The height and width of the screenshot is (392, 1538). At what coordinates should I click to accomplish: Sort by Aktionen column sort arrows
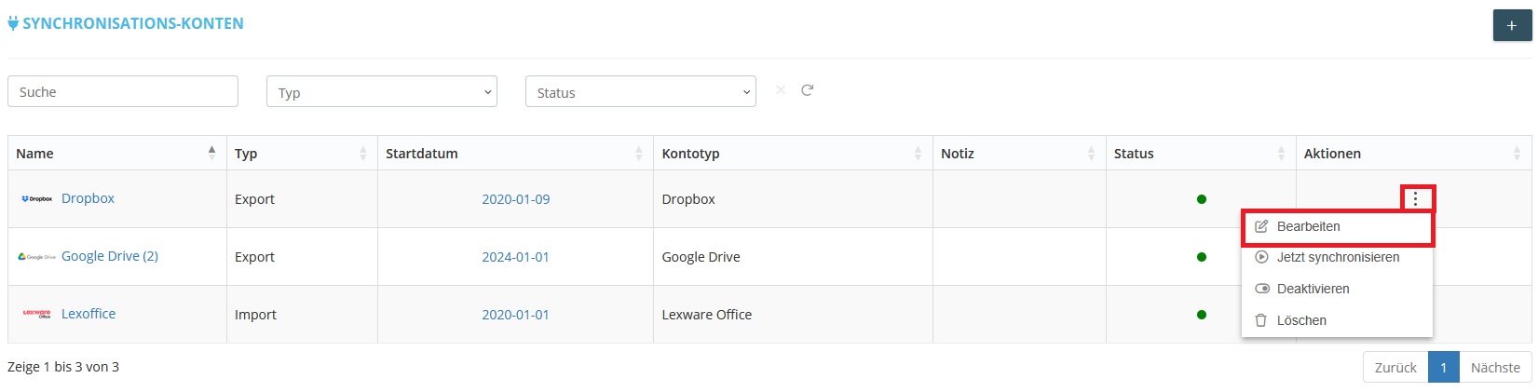(x=1518, y=154)
